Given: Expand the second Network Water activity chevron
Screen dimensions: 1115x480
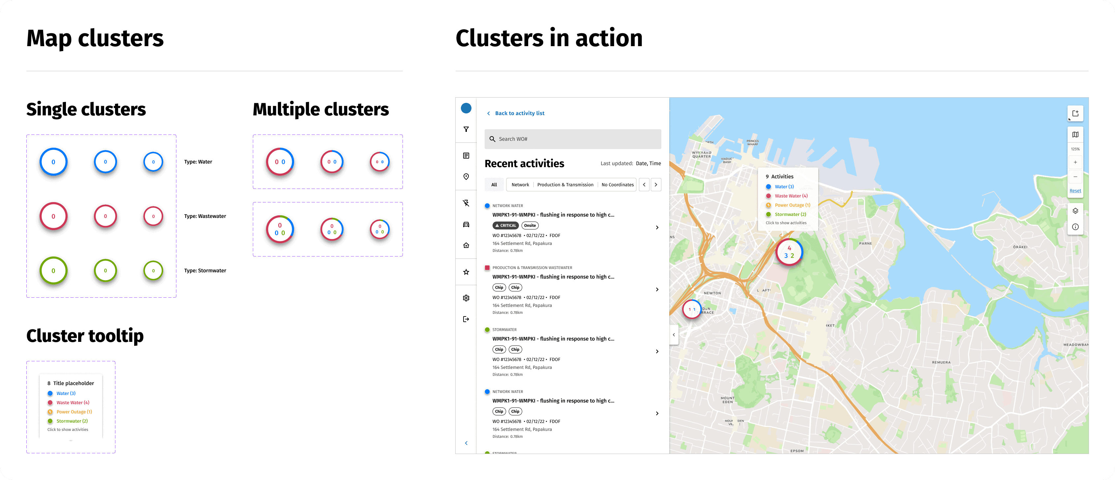Looking at the screenshot, I should 657,413.
